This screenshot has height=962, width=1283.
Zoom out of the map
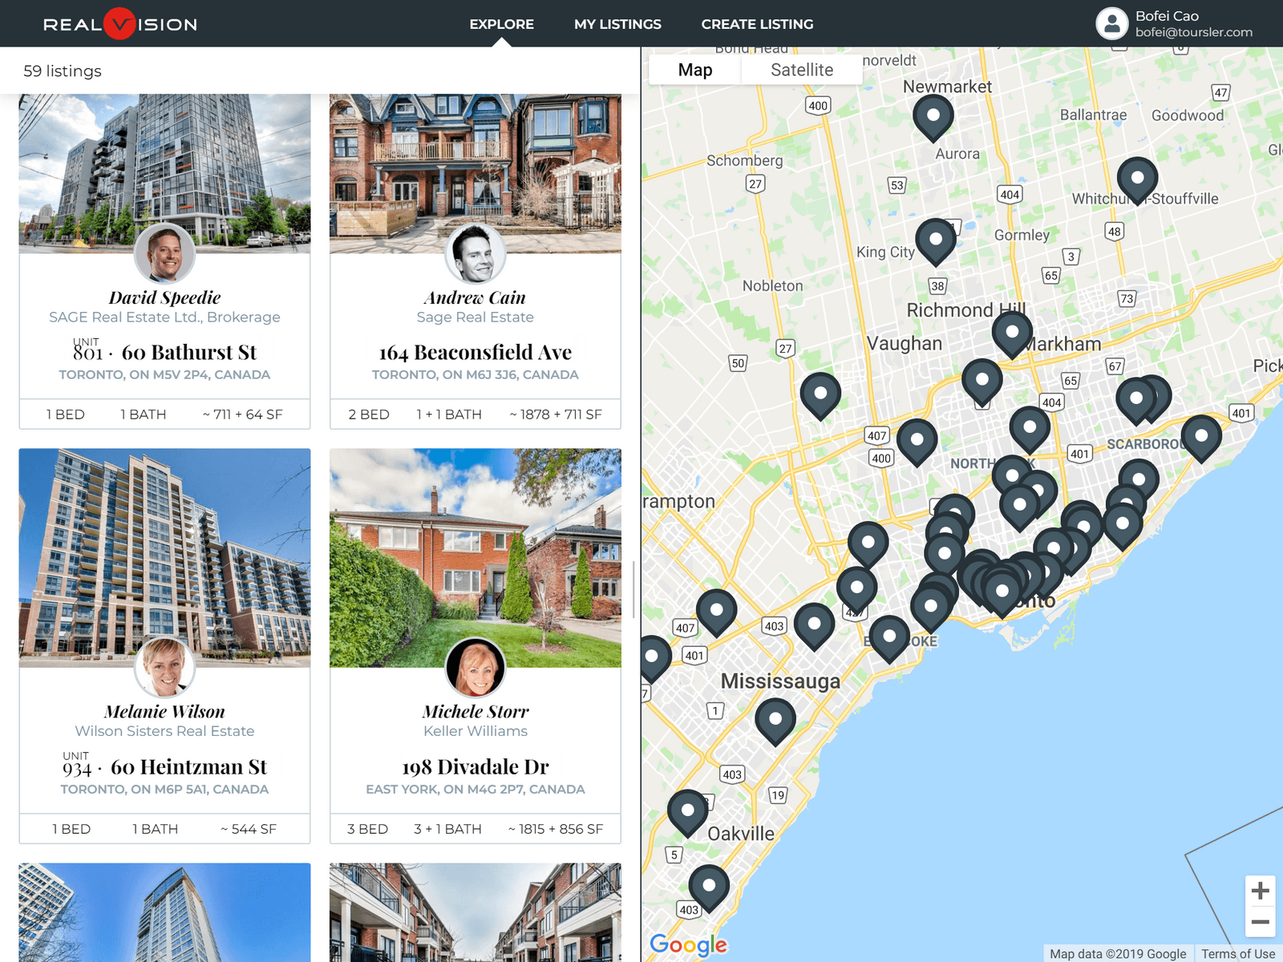tap(1260, 922)
